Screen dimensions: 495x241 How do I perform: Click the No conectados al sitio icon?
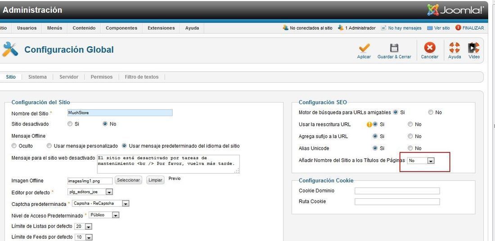coord(285,28)
